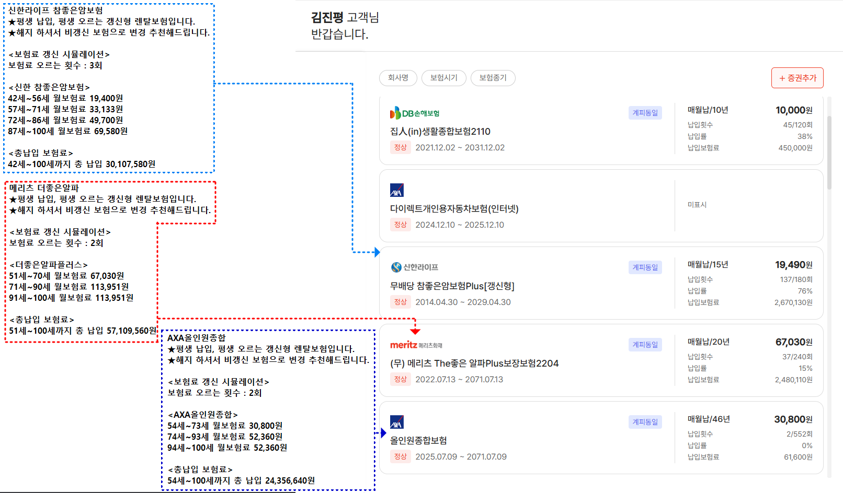Click 매월납/15년 payment term
The image size is (843, 493).
coord(708,265)
